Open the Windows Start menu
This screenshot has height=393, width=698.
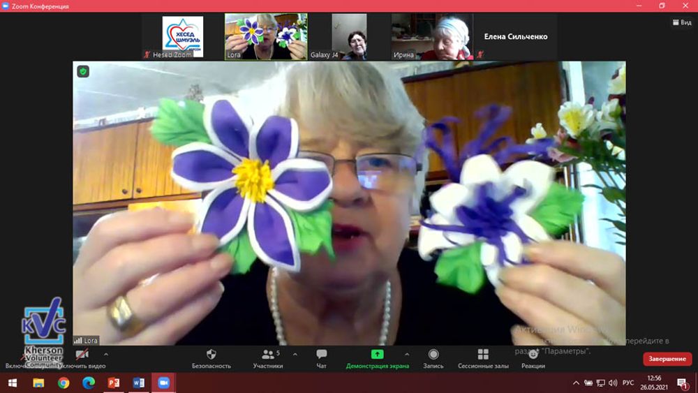click(x=13, y=383)
